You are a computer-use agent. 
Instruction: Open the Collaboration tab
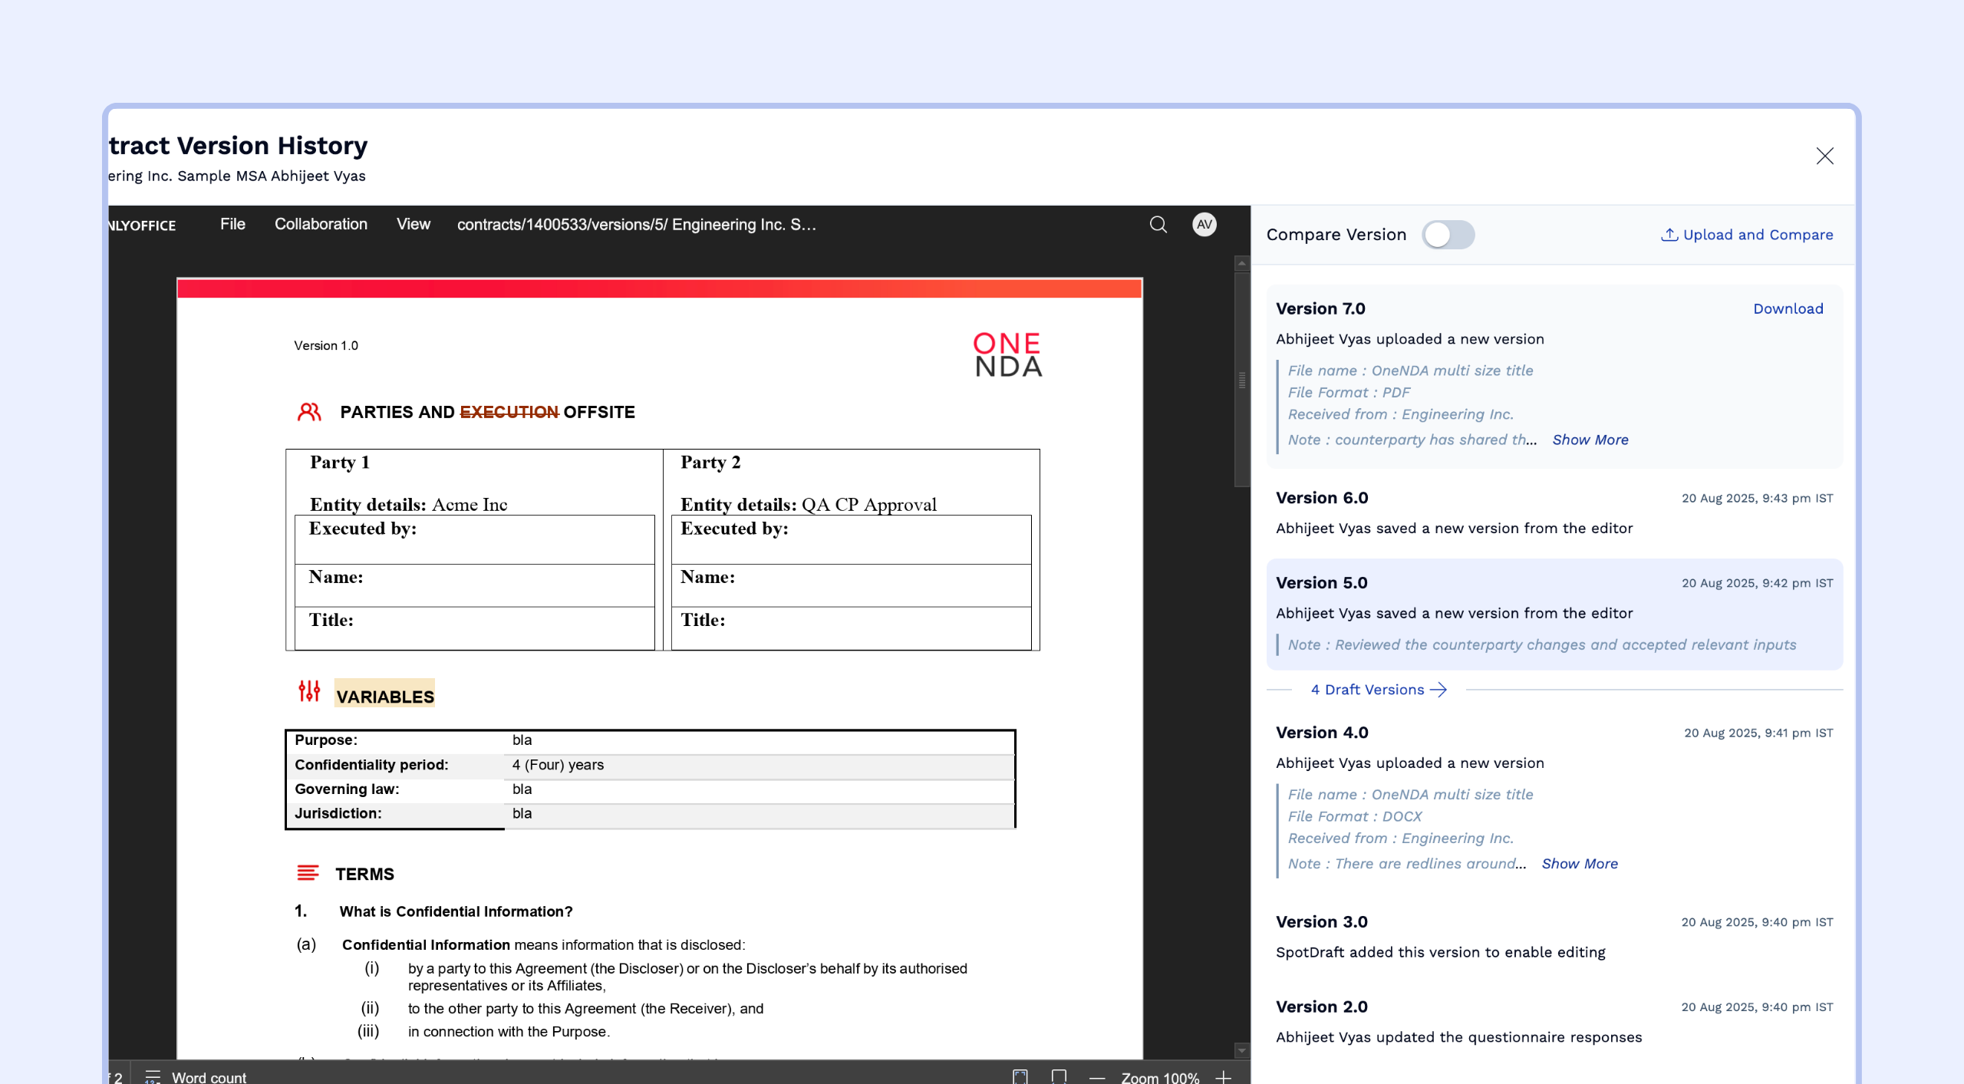[x=321, y=225]
